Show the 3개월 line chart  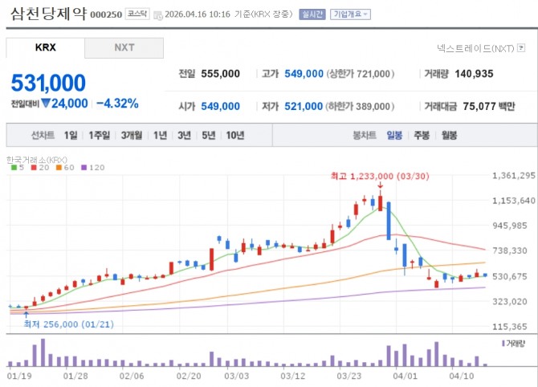132,135
